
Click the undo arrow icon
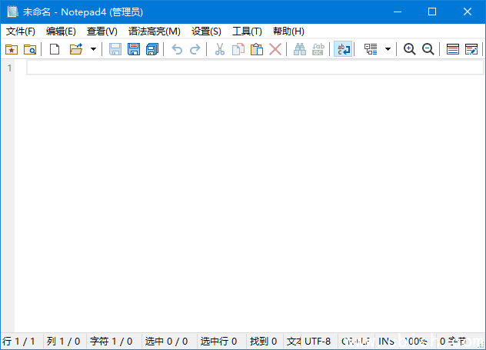[177, 49]
